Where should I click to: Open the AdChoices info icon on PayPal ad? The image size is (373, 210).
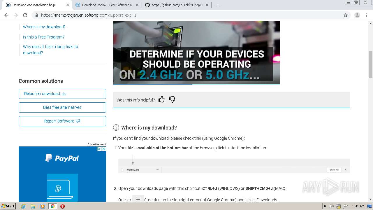[99, 149]
